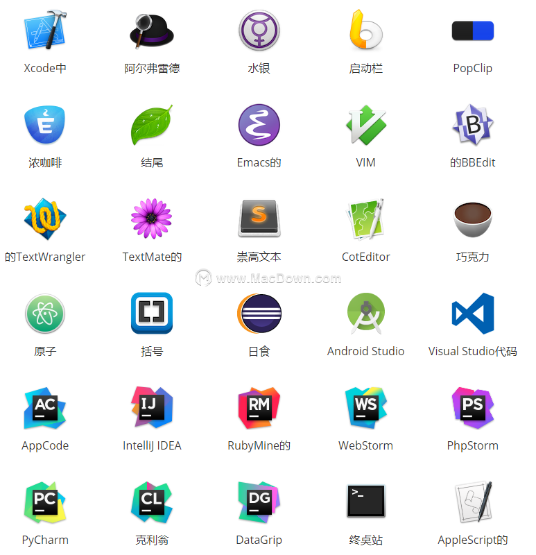This screenshot has height=555, width=536.
Task: Click the '终桌站' label
Action: click(x=366, y=540)
